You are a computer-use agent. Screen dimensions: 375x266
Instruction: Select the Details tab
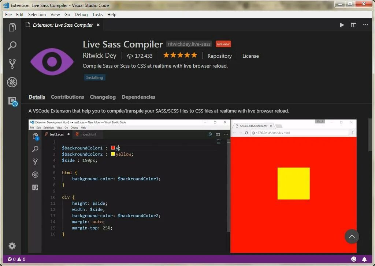[x=37, y=97]
